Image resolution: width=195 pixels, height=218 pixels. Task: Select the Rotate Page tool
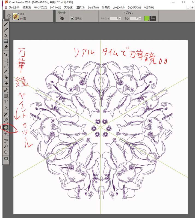(5, 152)
